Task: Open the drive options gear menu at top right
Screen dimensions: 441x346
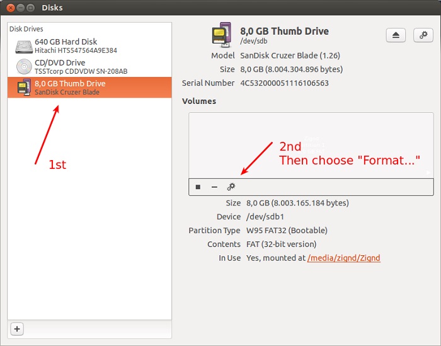Action: point(423,35)
